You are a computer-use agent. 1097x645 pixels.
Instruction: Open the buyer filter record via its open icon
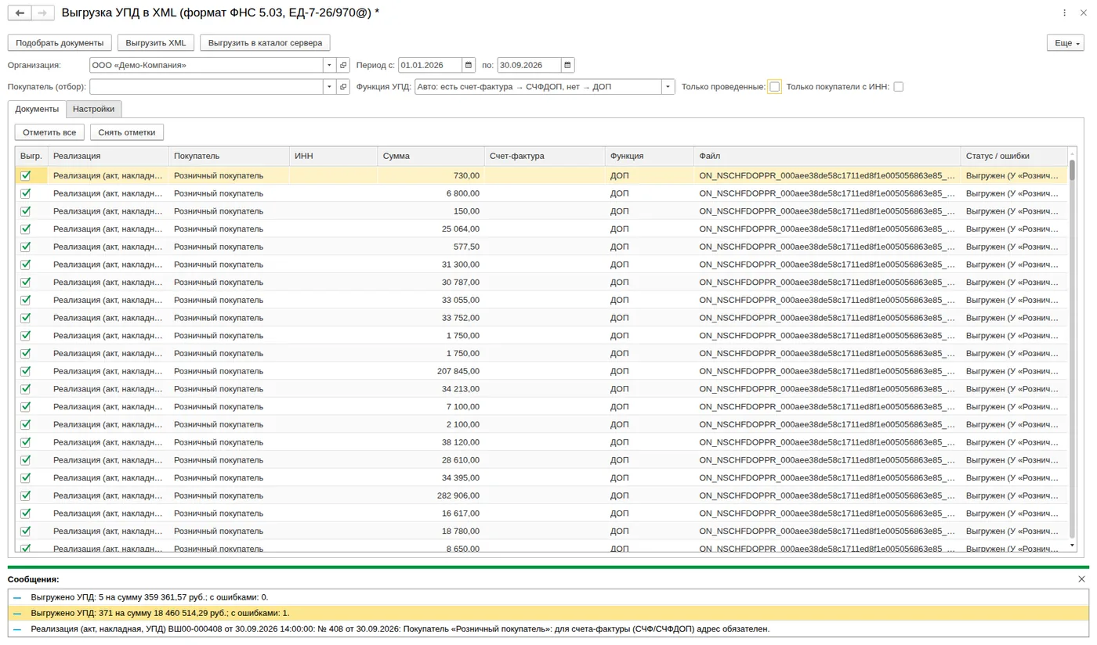pyautogui.click(x=343, y=87)
